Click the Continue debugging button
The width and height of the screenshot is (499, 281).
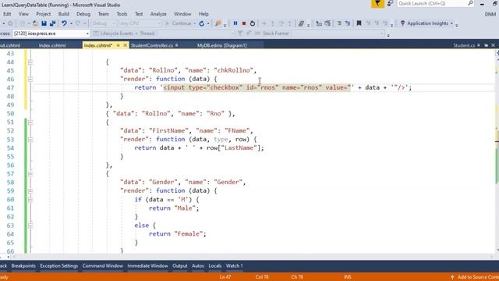tap(179, 23)
